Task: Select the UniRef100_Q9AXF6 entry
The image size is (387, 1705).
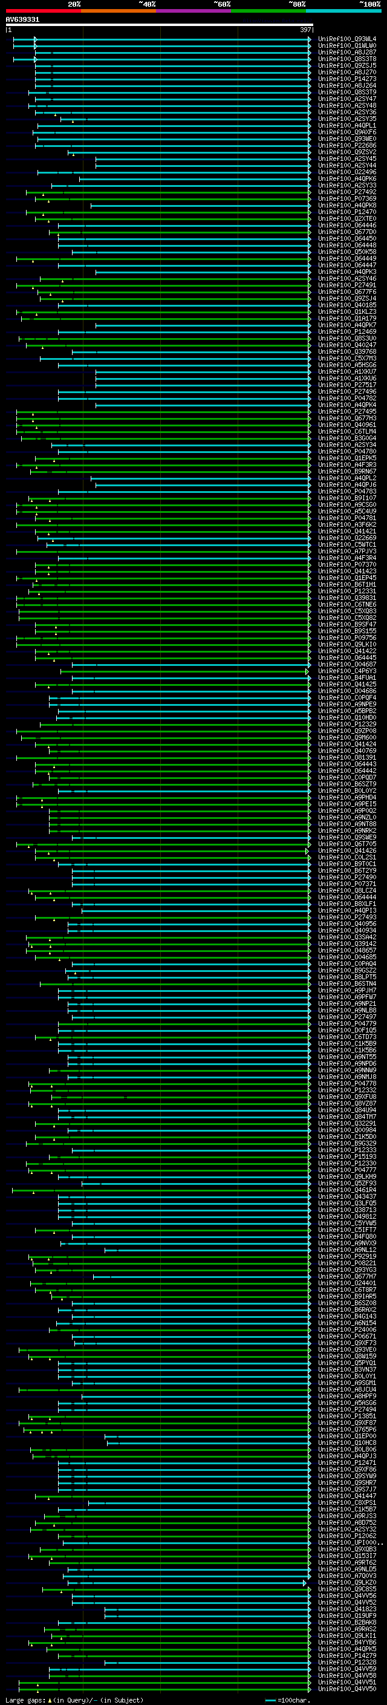Action: 347,132
